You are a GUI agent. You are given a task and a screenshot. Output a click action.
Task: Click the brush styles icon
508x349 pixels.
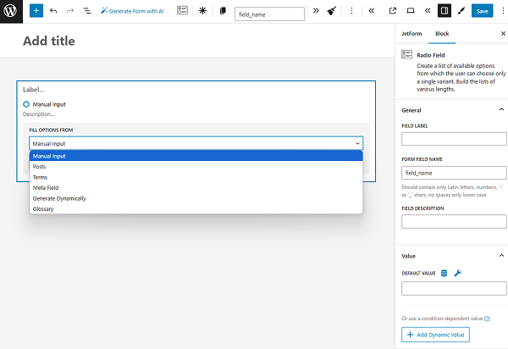[x=461, y=11]
